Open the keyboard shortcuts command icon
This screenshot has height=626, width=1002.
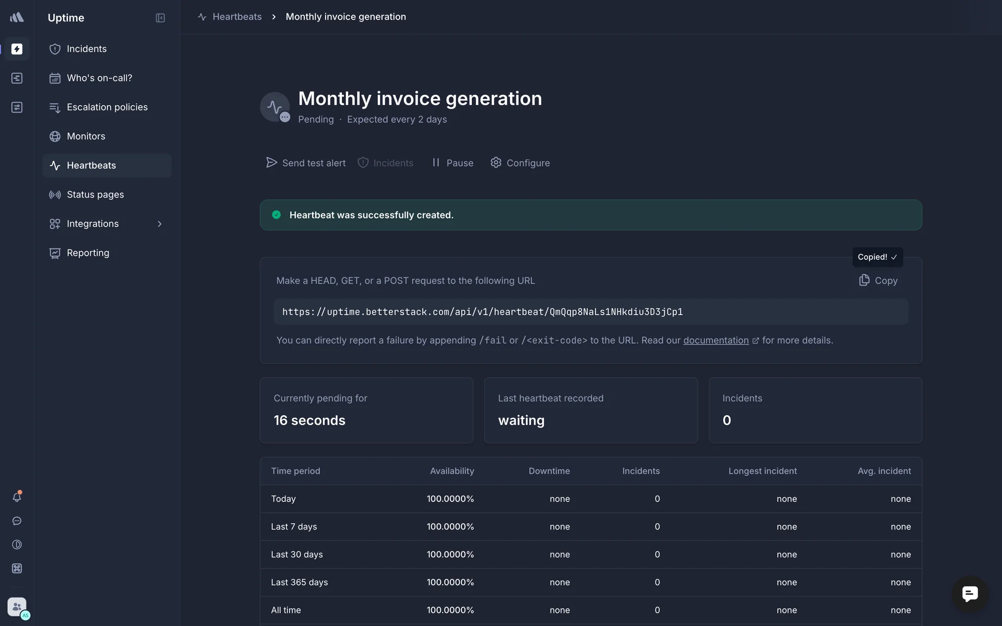(17, 569)
